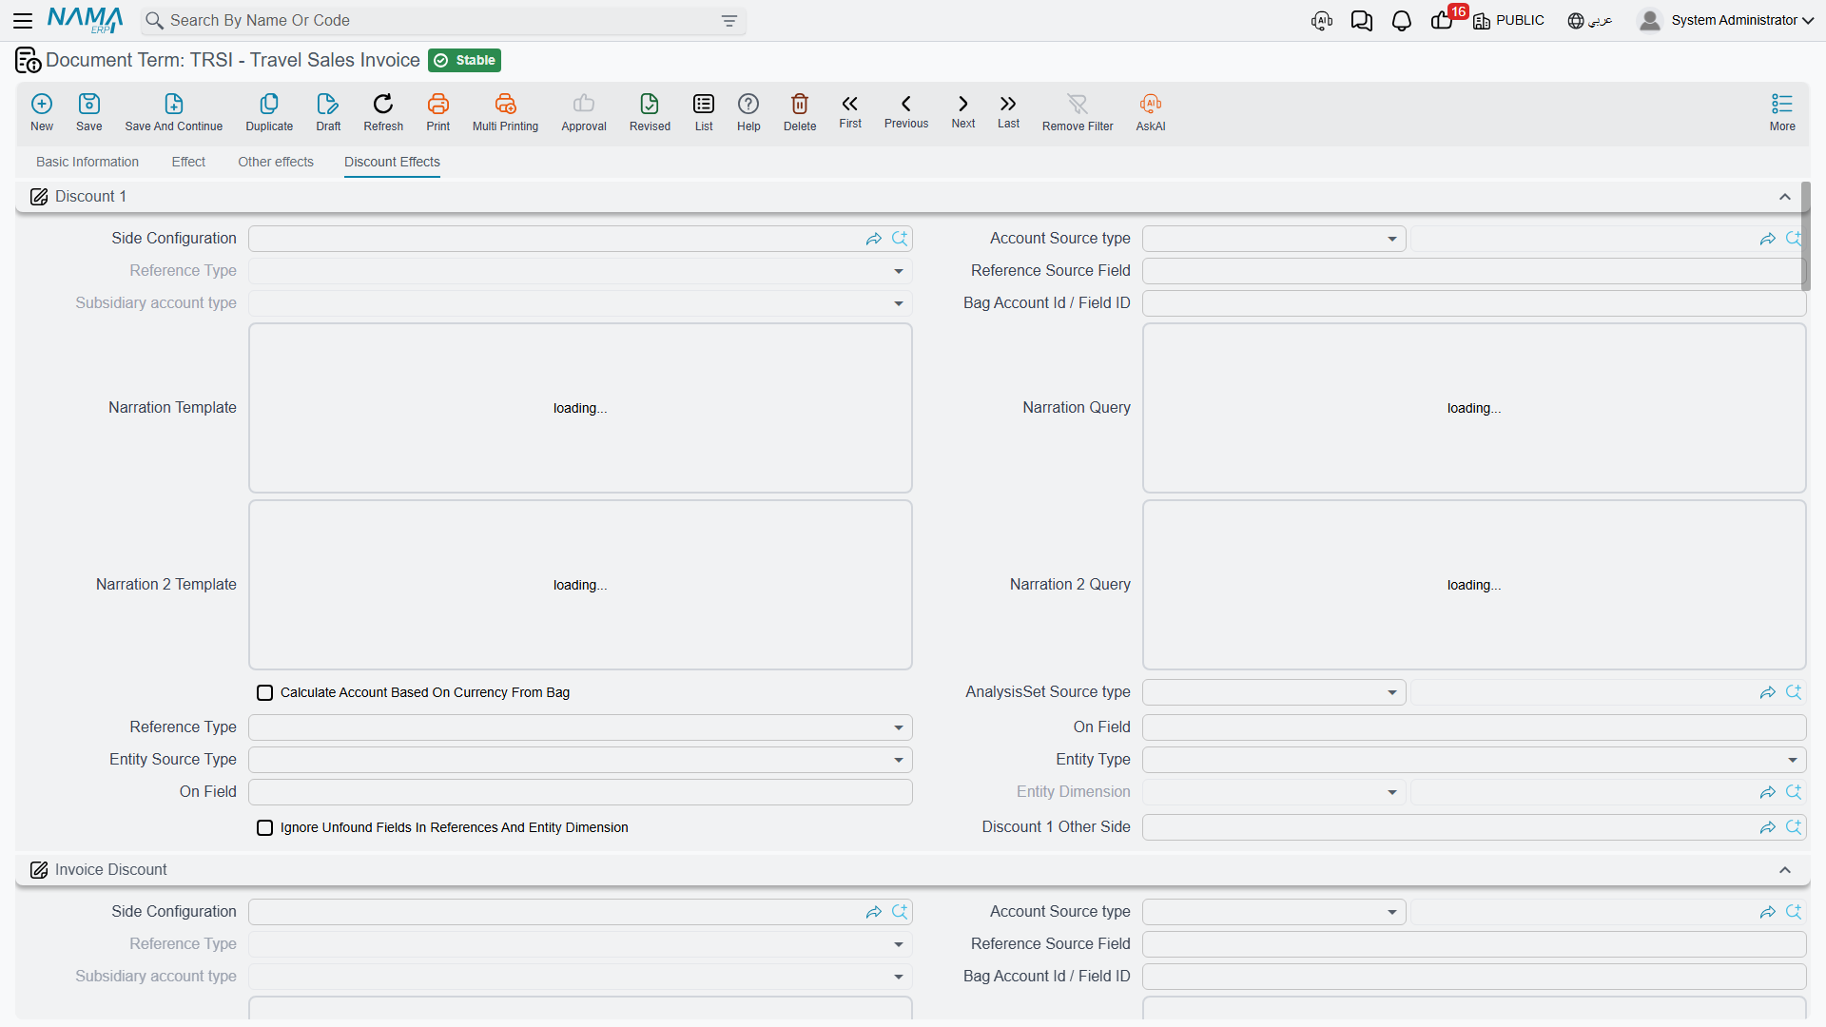Switch to Other effects tab

tap(276, 162)
